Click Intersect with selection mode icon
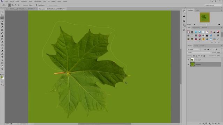This screenshot has height=125, width=223. 18,5
